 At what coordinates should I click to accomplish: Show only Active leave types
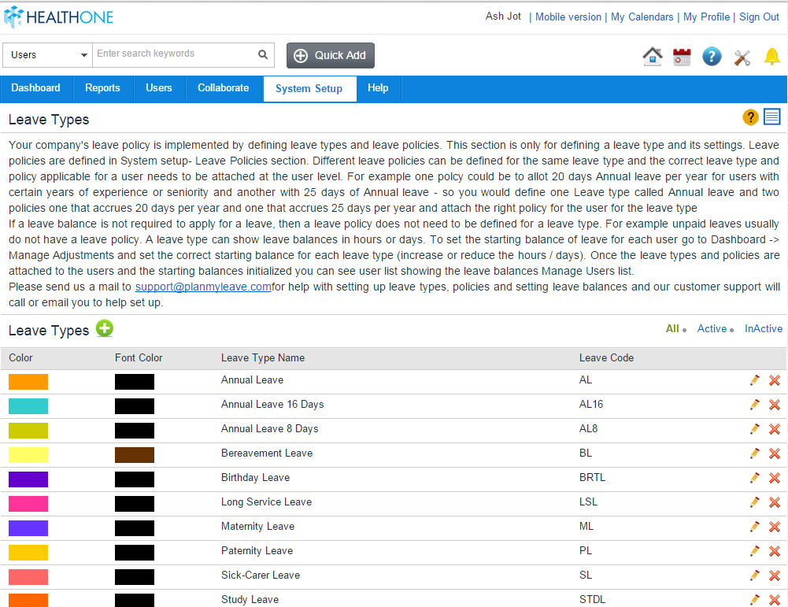pos(712,329)
